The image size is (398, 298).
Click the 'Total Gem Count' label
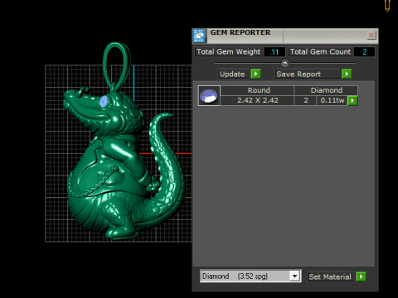point(320,52)
